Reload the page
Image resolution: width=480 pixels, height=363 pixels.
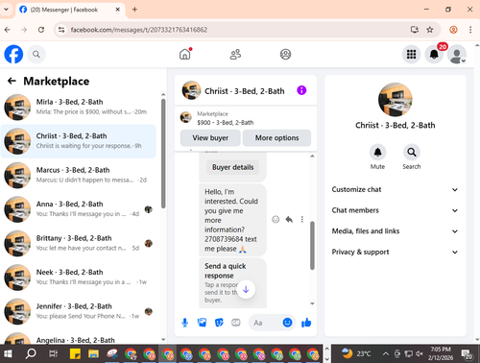point(41,30)
